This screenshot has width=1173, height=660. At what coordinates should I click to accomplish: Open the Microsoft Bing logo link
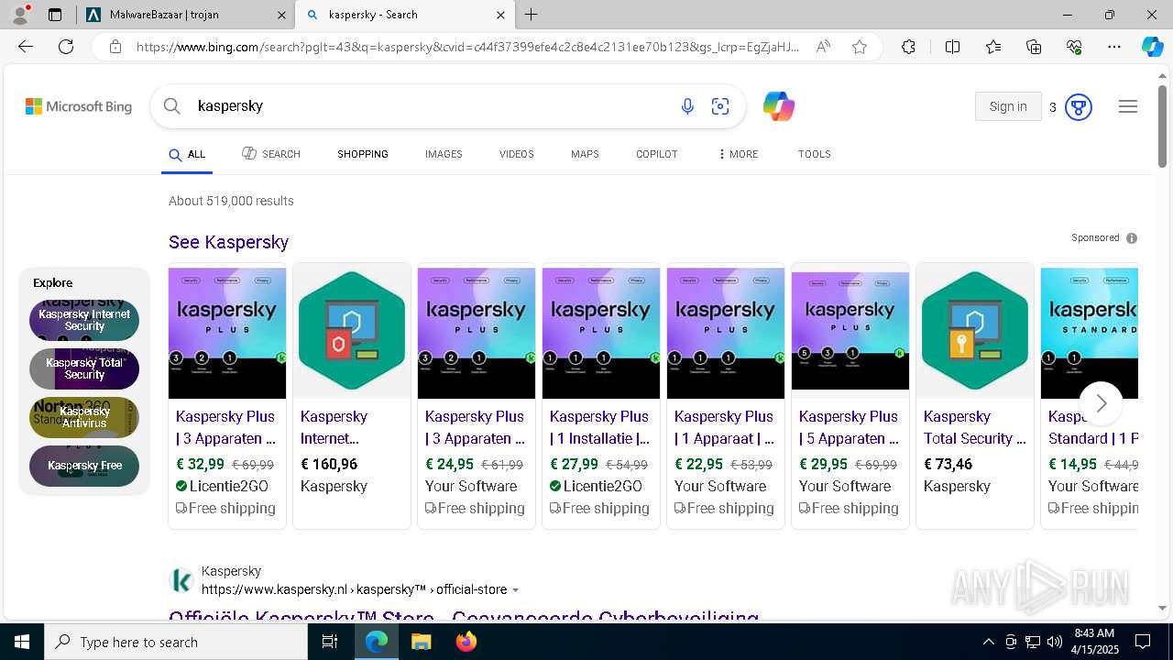coord(79,106)
